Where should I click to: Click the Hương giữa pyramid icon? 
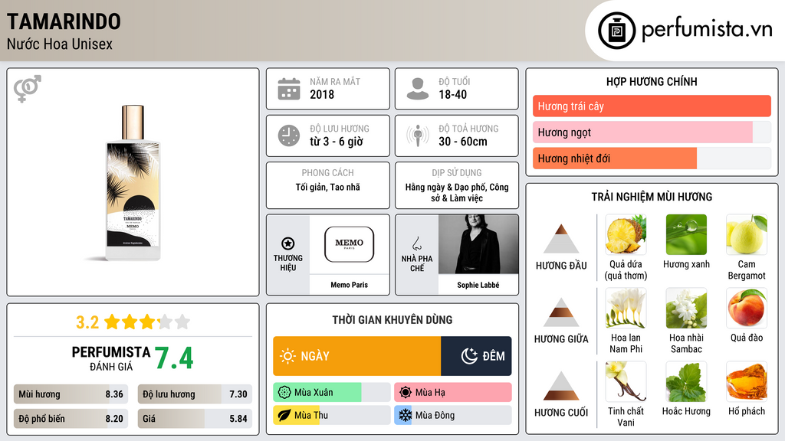tap(561, 312)
